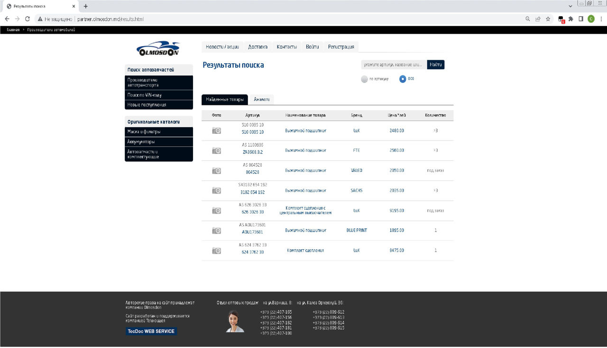
Task: Open the Контакты menu item
Action: [x=287, y=47]
